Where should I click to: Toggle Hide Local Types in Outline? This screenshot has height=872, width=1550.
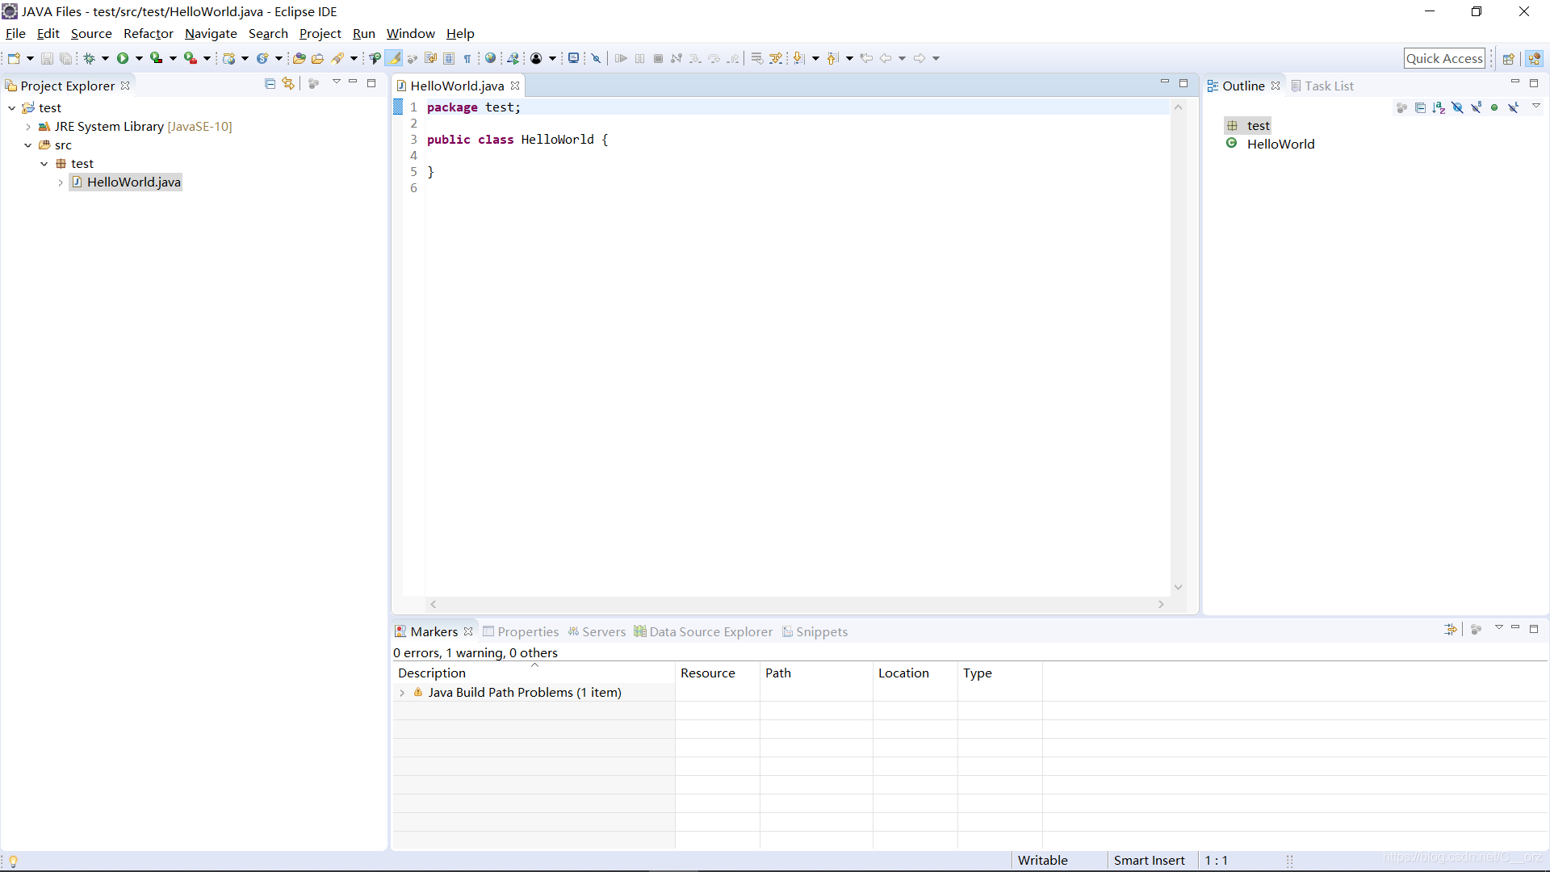click(1514, 107)
